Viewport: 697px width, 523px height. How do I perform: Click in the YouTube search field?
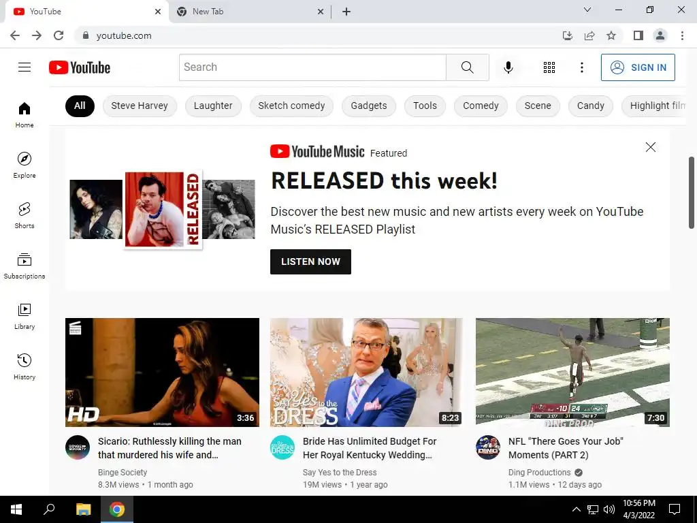tap(312, 67)
